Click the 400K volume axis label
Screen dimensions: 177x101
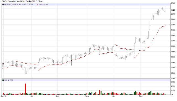[x=173, y=86]
